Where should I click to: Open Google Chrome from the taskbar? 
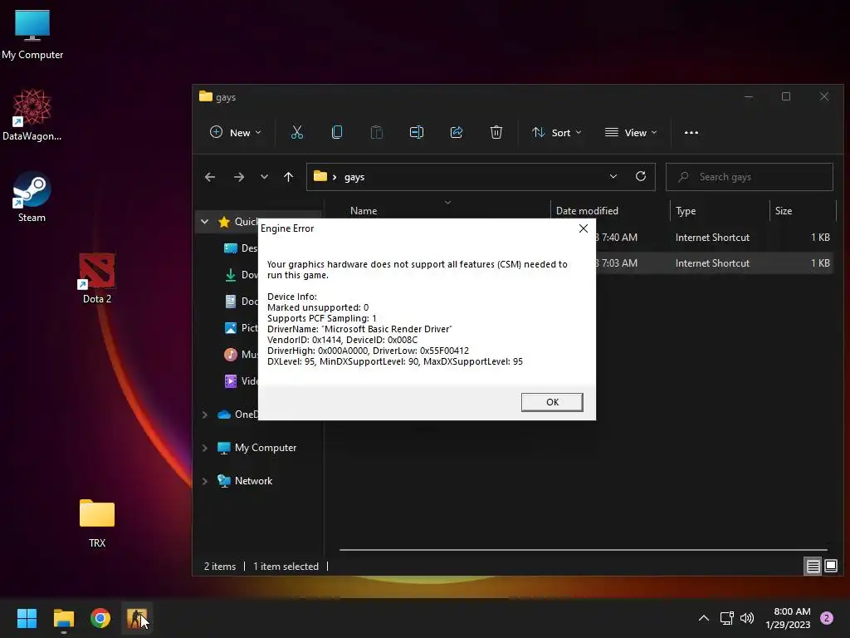tap(100, 618)
